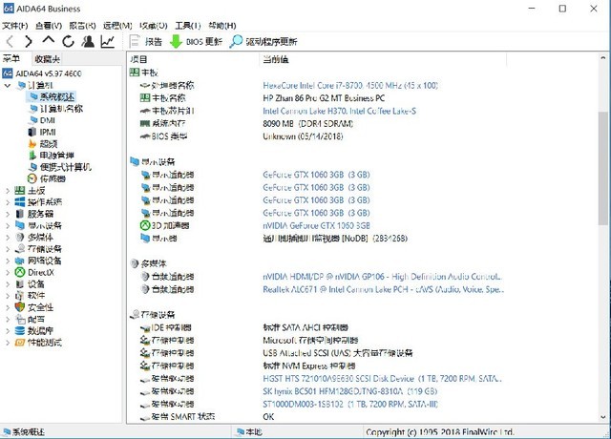This screenshot has height=439, width=611.
Task: Open Realtek ALC671 audio adapter link
Action: pos(384,289)
